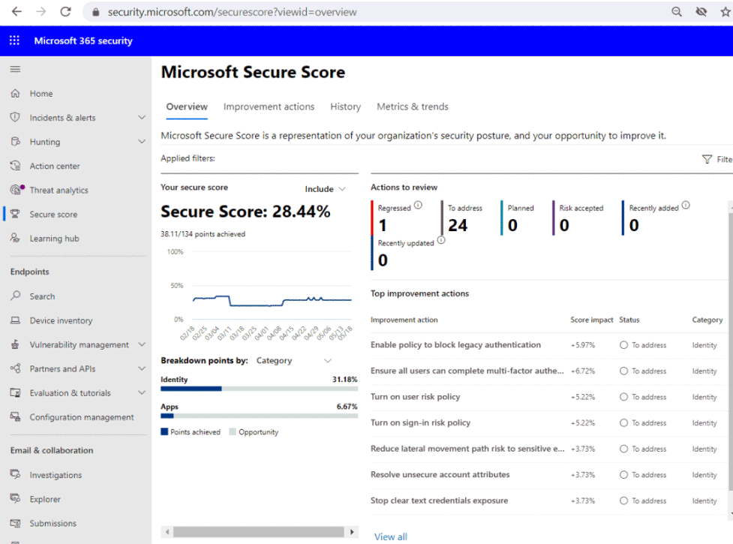The width and height of the screenshot is (733, 544).
Task: Select status circle for Stop clear text credentials exposure
Action: [623, 500]
